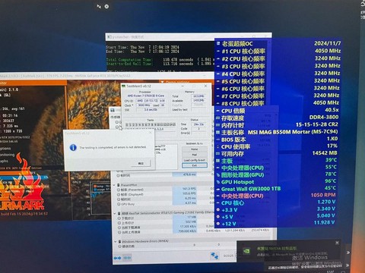Click the TestMem5 Total memory field
This screenshot has height=273, width=365.
click(198, 96)
